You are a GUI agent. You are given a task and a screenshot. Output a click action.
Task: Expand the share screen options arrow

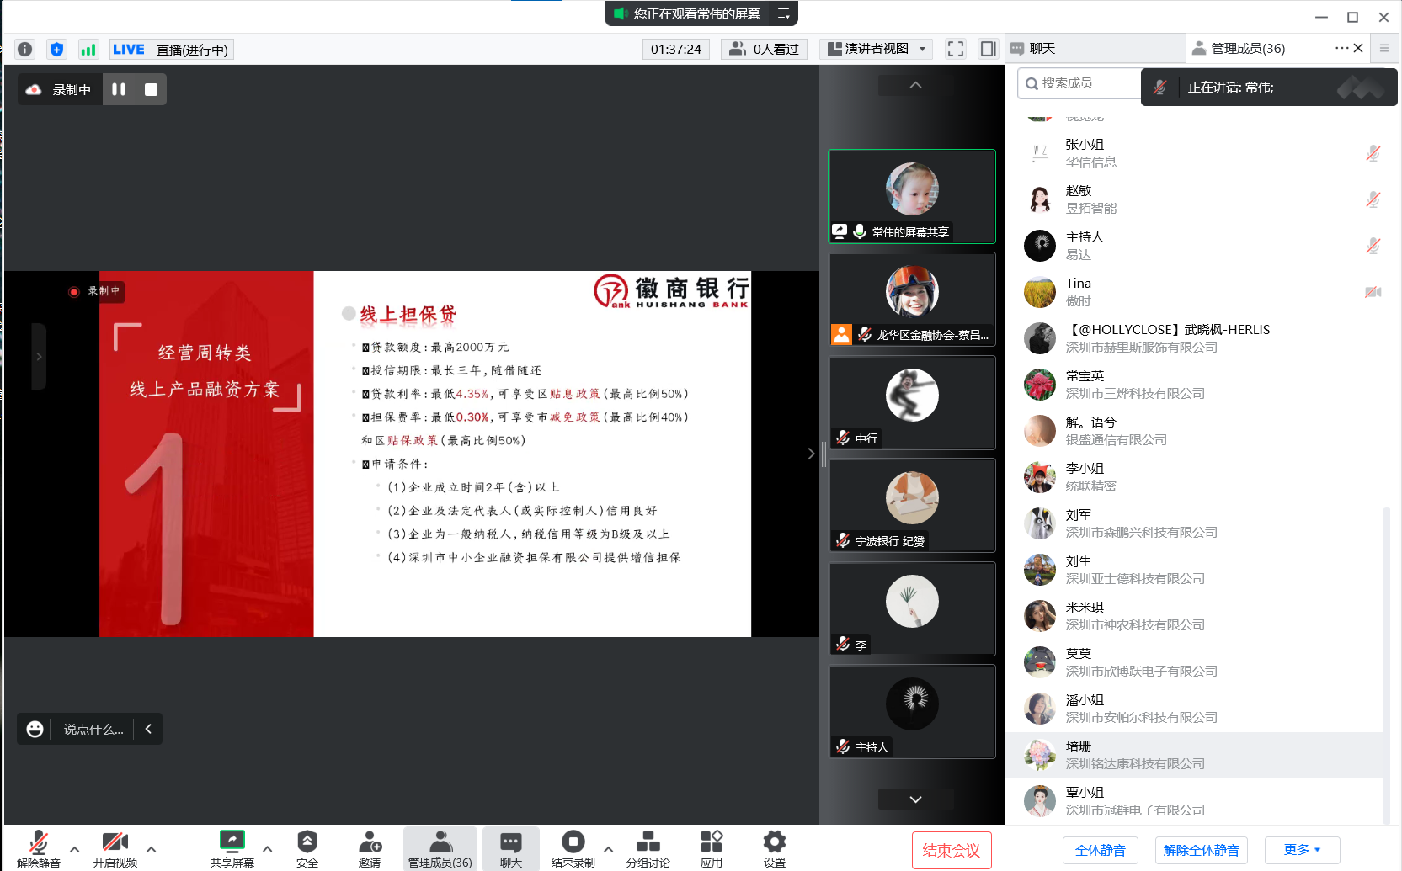pyautogui.click(x=267, y=849)
